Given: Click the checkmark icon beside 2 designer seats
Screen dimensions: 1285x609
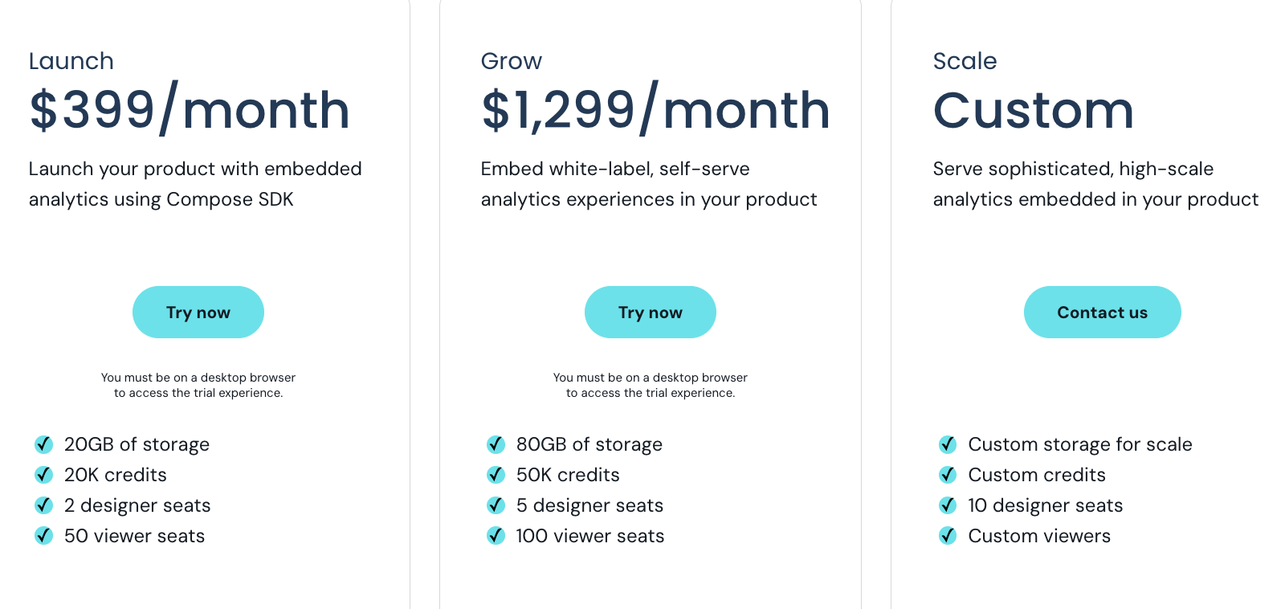Looking at the screenshot, I should 43,505.
